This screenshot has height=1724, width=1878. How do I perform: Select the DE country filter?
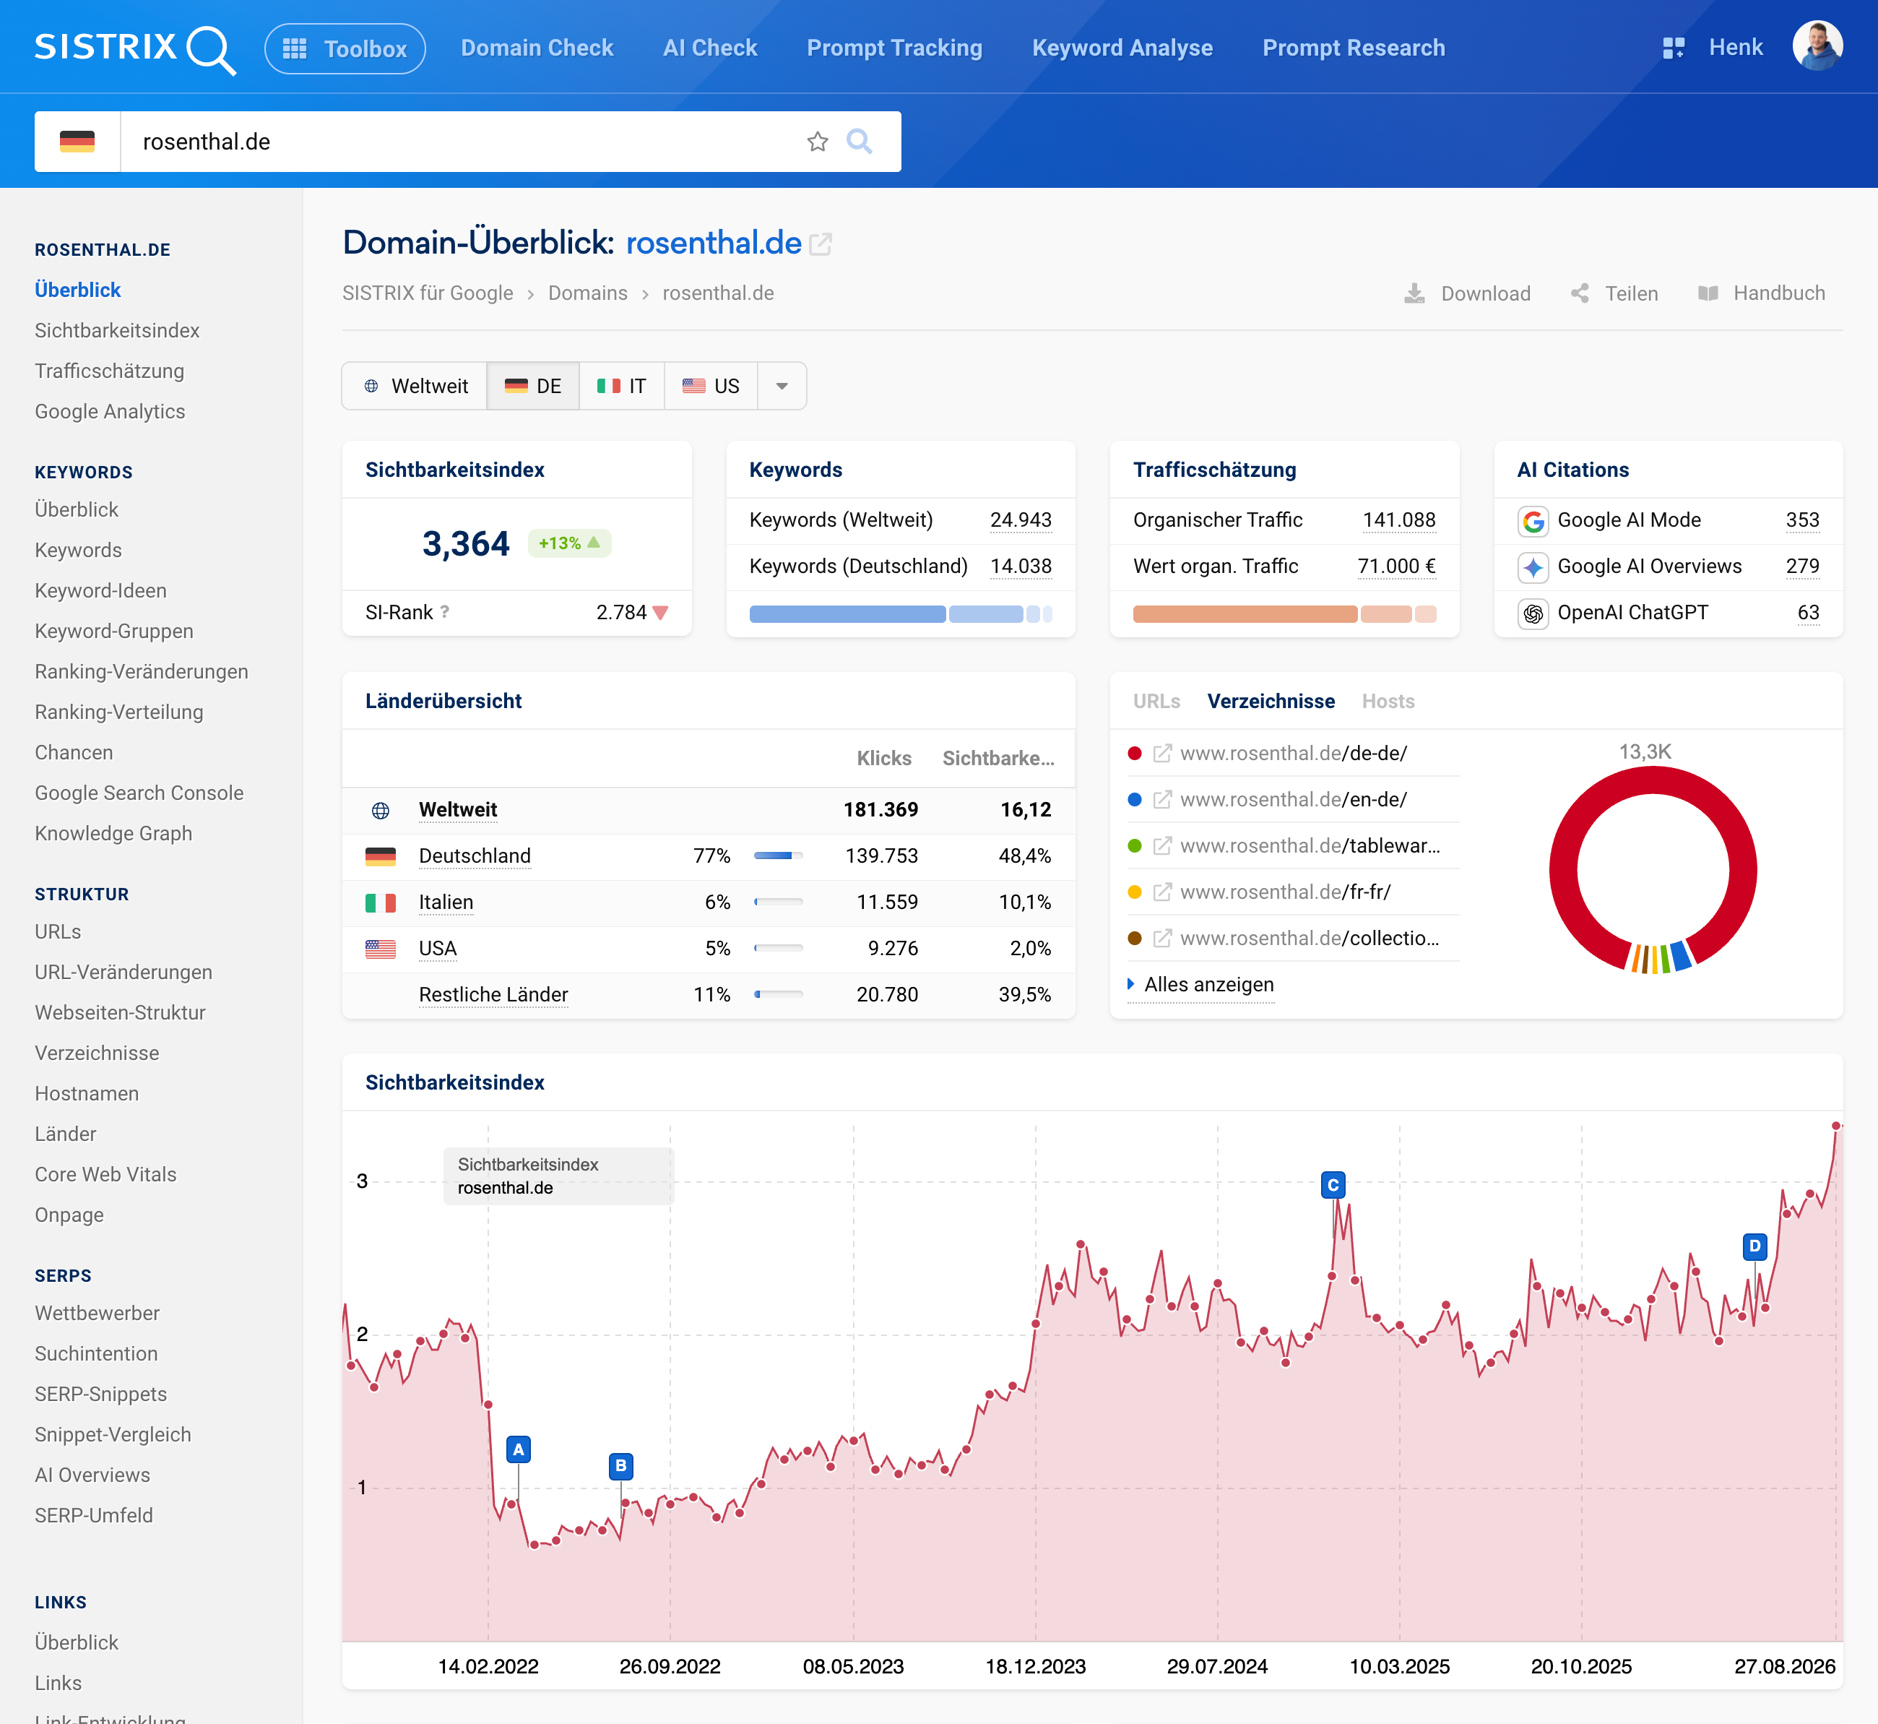pos(533,387)
